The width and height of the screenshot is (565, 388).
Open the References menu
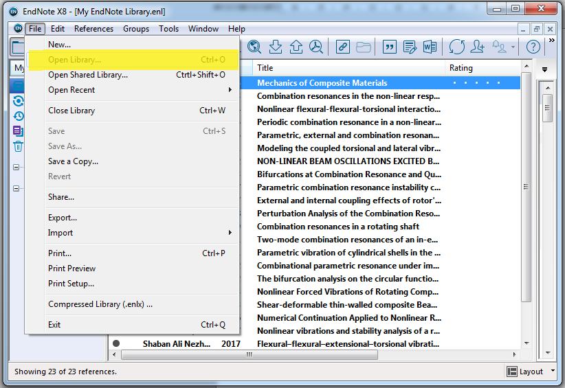(93, 29)
